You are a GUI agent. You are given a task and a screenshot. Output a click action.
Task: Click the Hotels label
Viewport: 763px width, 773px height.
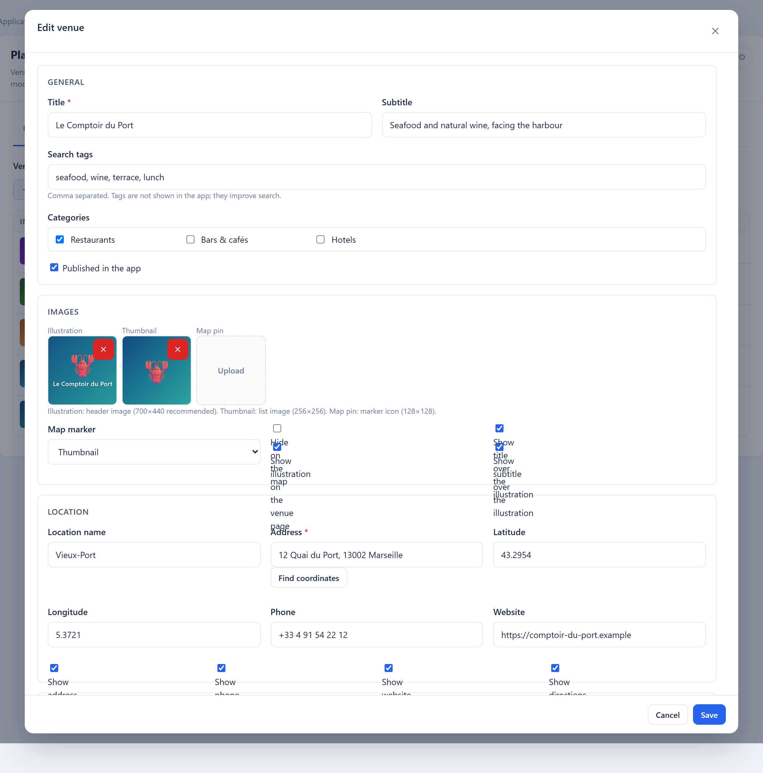click(343, 240)
